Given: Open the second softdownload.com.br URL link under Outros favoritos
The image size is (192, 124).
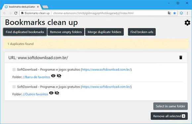Looking at the screenshot, I should click(x=106, y=87).
